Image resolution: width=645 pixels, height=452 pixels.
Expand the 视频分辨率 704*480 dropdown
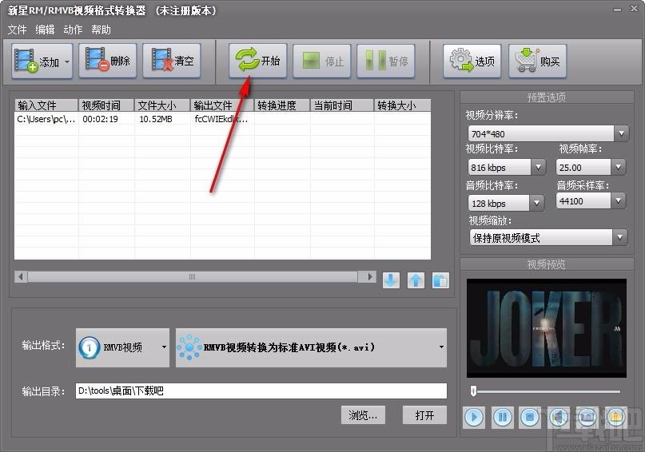coord(621,133)
